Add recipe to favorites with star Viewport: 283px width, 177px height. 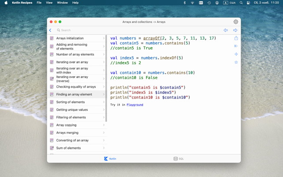[x=236, y=63]
